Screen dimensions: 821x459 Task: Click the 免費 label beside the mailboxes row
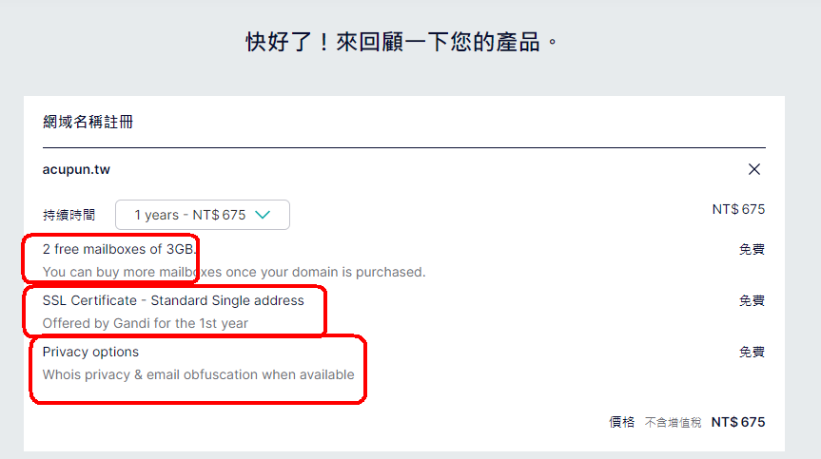click(x=752, y=249)
